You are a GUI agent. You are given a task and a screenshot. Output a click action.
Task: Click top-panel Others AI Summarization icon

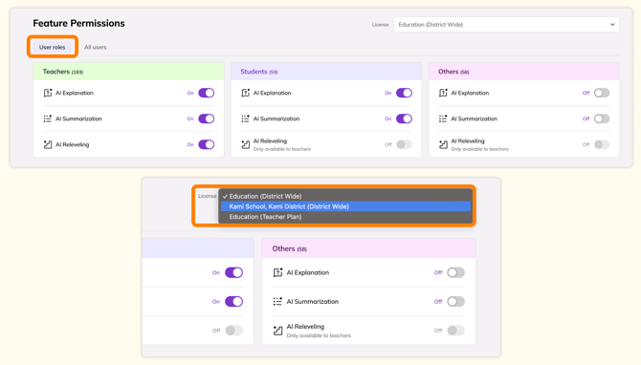[443, 118]
